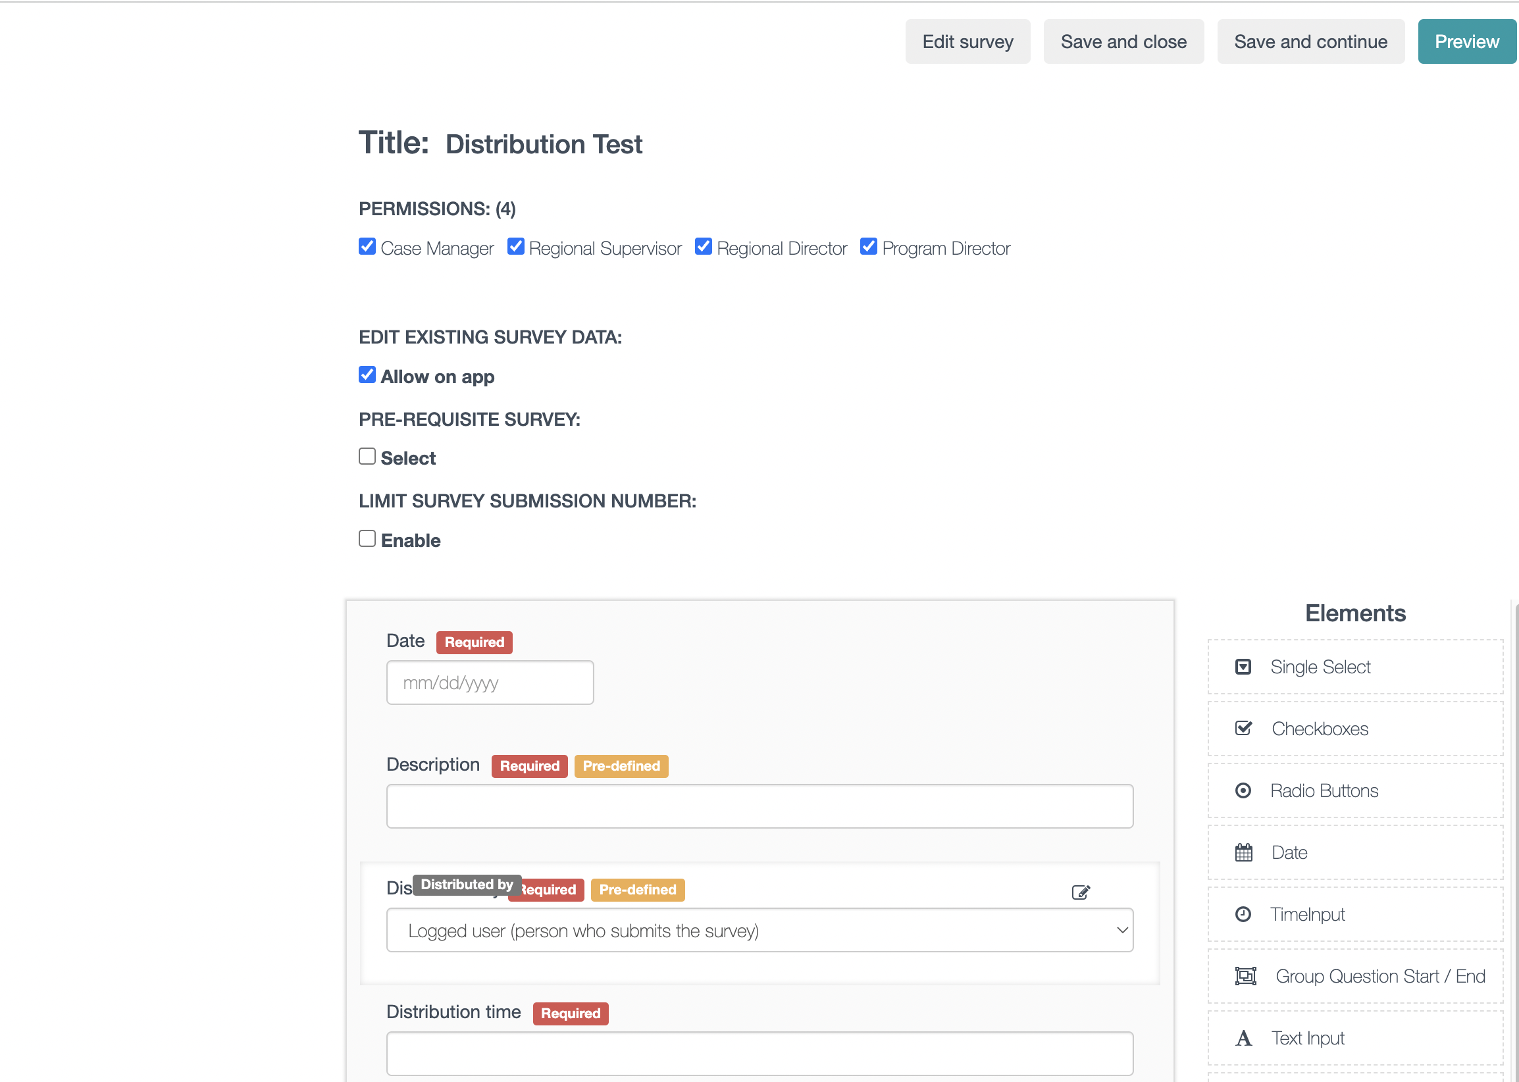Click the Group Question Start / End icon
Viewport: 1519px width, 1082px height.
[x=1245, y=976]
